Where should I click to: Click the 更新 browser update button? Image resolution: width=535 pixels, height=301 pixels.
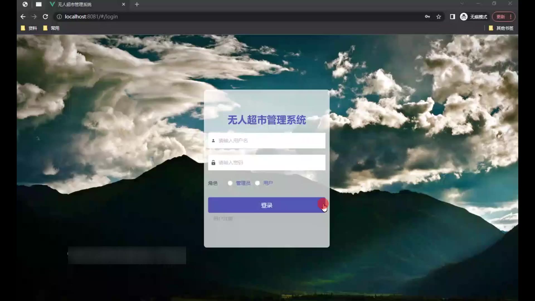point(501,17)
